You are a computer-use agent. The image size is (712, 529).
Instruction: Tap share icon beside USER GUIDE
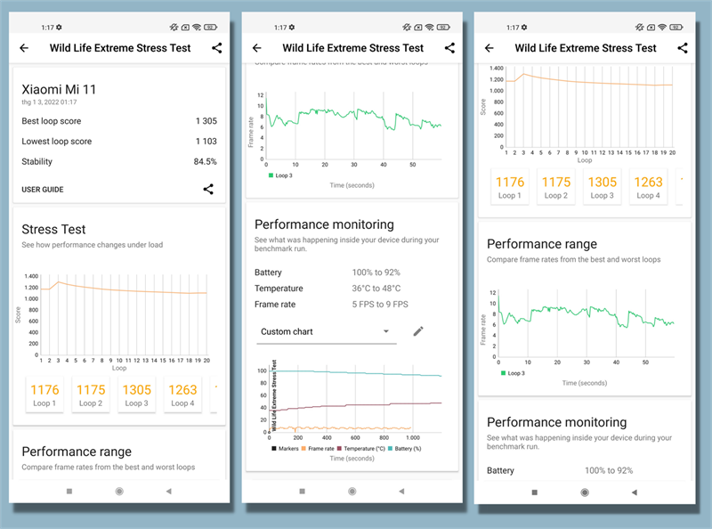pos(208,189)
